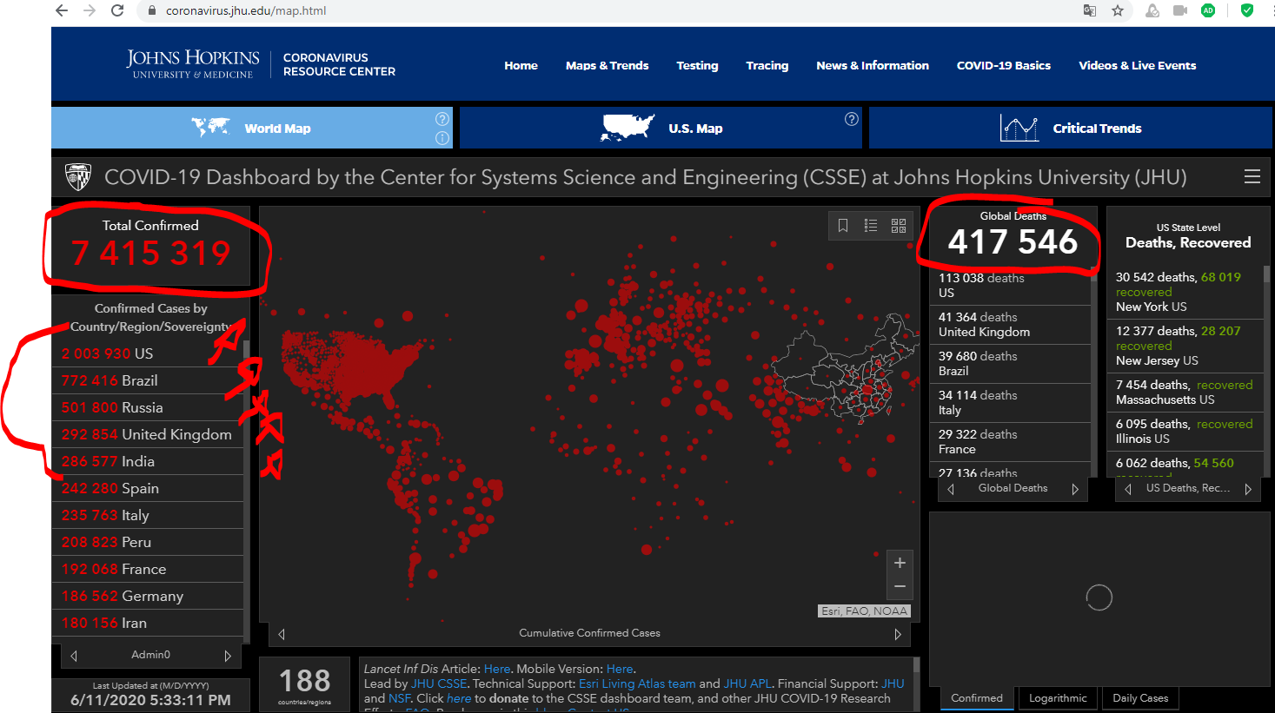Follow the JHU CSSE link
Screen dimensions: 1275x713
tap(439, 683)
